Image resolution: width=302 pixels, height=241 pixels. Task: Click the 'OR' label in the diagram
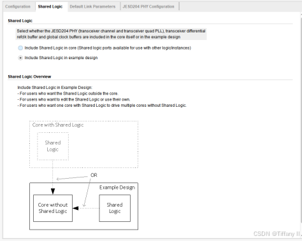point(94,175)
